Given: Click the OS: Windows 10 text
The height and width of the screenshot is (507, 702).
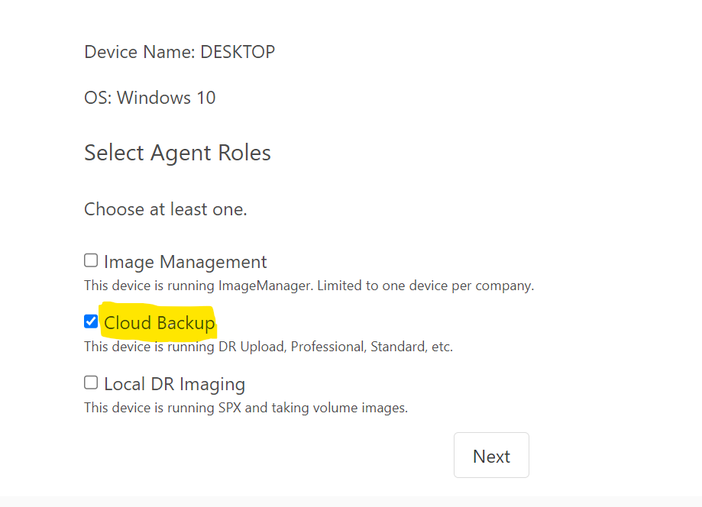Looking at the screenshot, I should [150, 97].
